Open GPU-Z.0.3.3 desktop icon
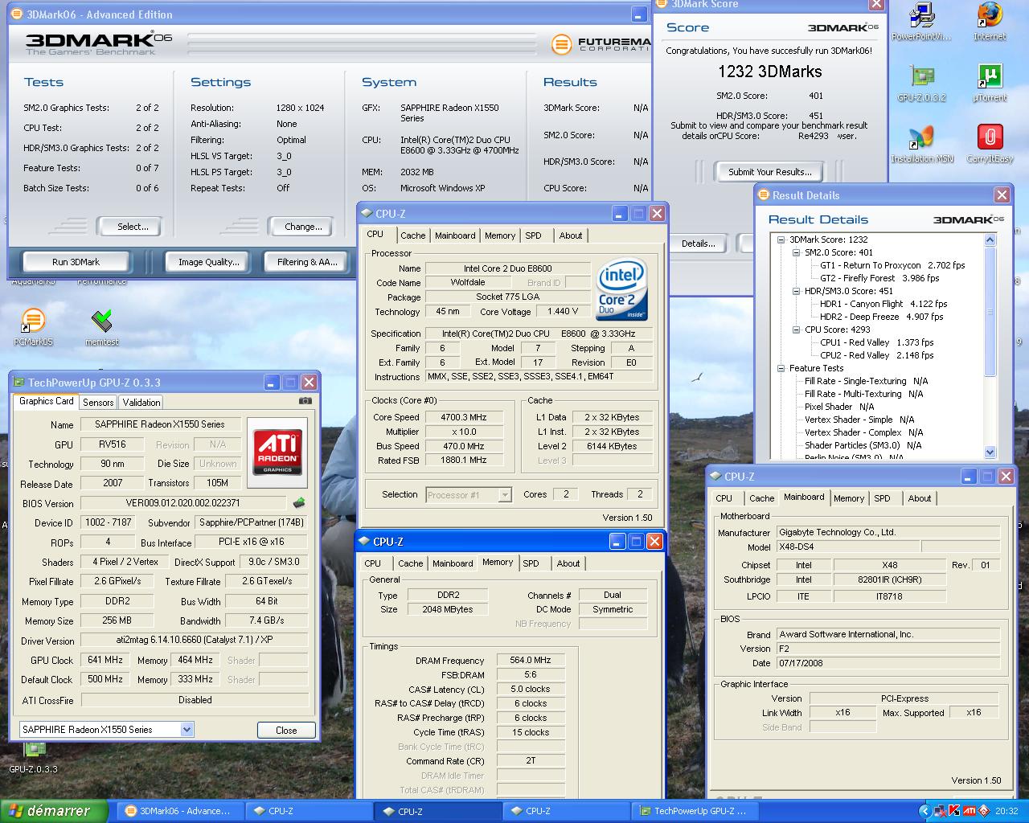 point(34,758)
